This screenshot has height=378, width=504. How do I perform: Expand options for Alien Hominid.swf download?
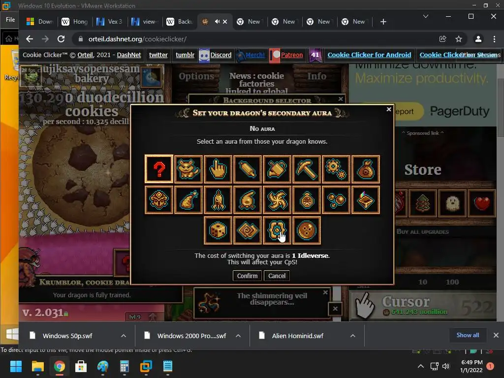pyautogui.click(x=352, y=336)
